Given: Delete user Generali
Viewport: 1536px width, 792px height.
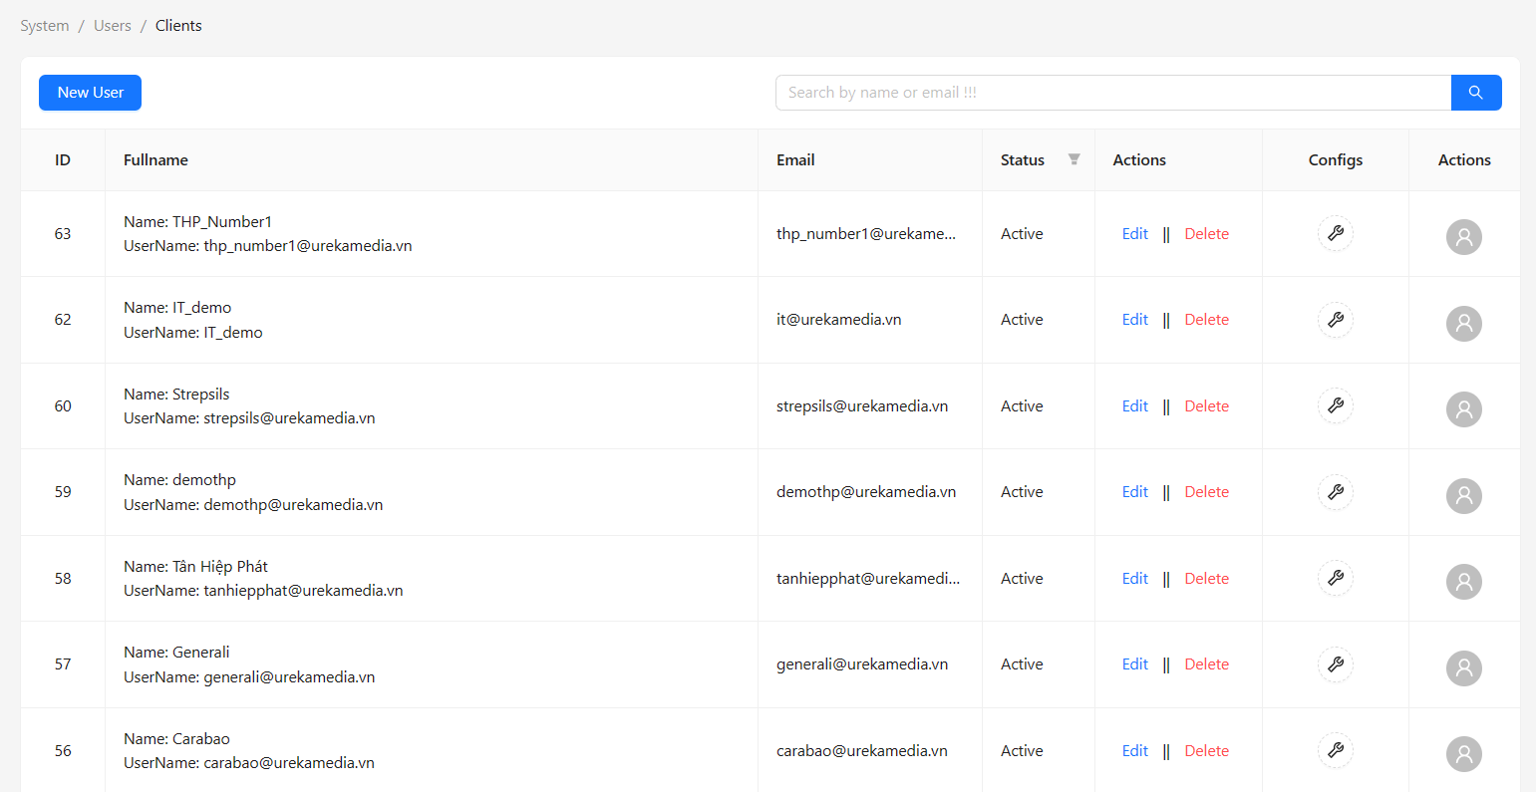Looking at the screenshot, I should (x=1207, y=664).
